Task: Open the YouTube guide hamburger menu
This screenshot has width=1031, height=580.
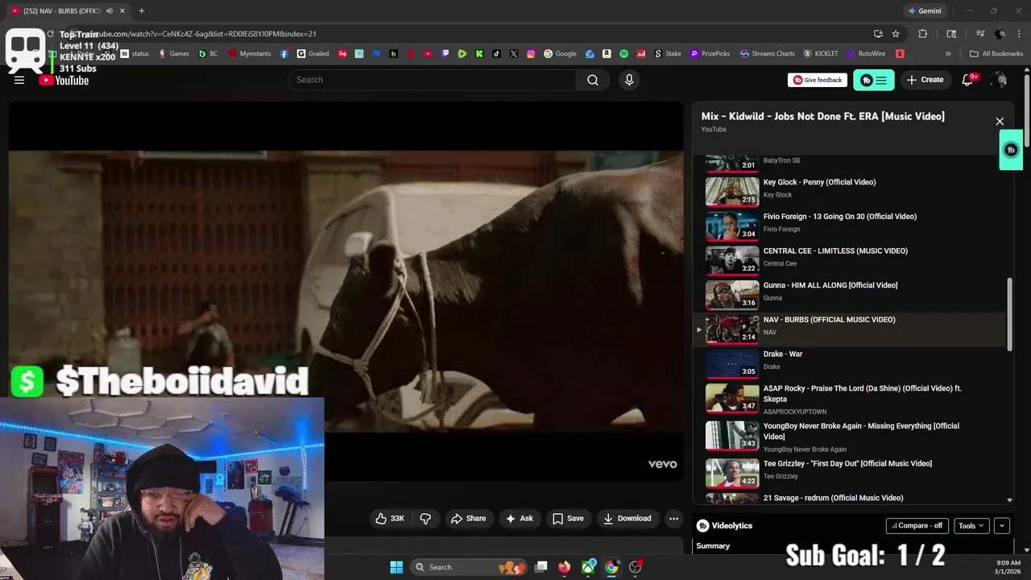Action: click(19, 80)
